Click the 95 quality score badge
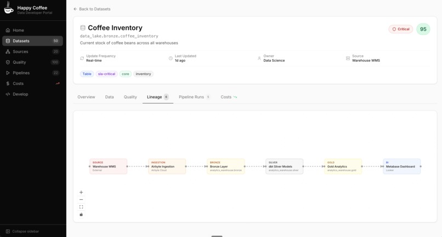442x237 pixels. pyautogui.click(x=423, y=29)
